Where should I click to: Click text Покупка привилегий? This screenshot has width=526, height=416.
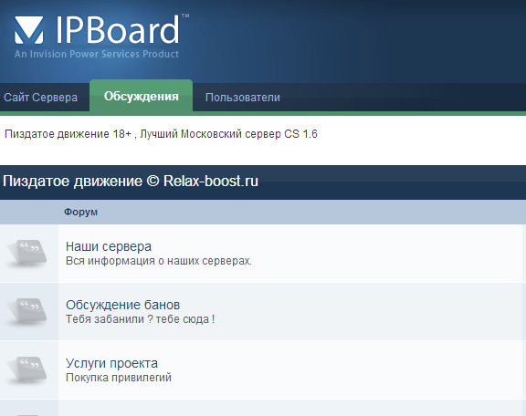point(119,378)
